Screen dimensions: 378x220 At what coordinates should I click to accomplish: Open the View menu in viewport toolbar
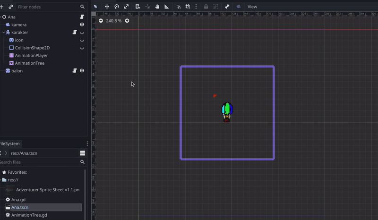tap(252, 7)
